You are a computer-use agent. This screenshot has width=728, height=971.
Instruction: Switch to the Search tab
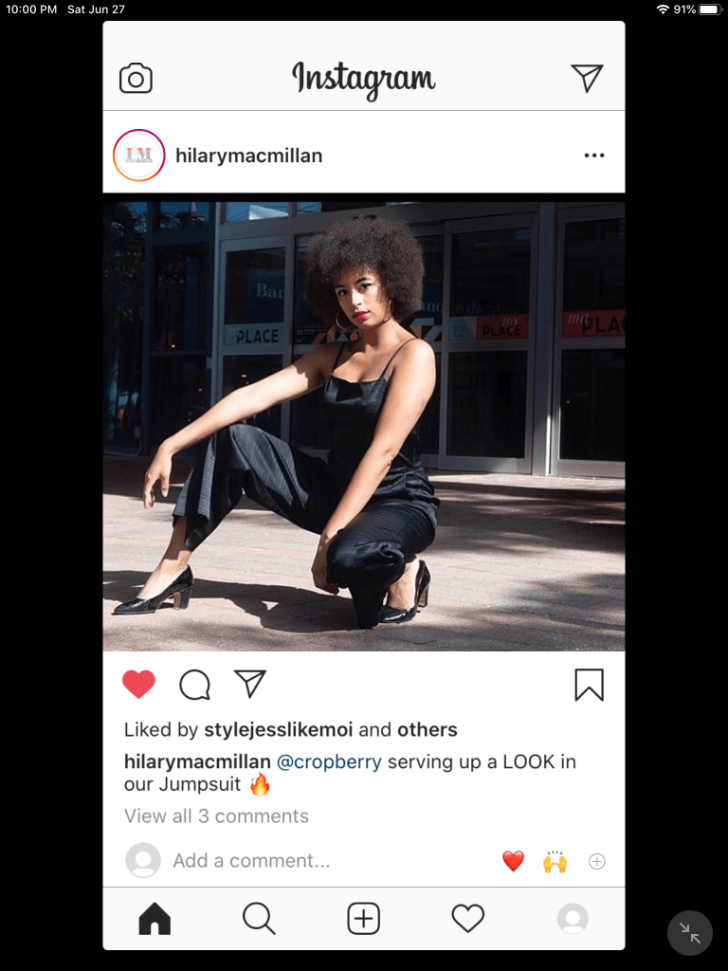(x=259, y=918)
